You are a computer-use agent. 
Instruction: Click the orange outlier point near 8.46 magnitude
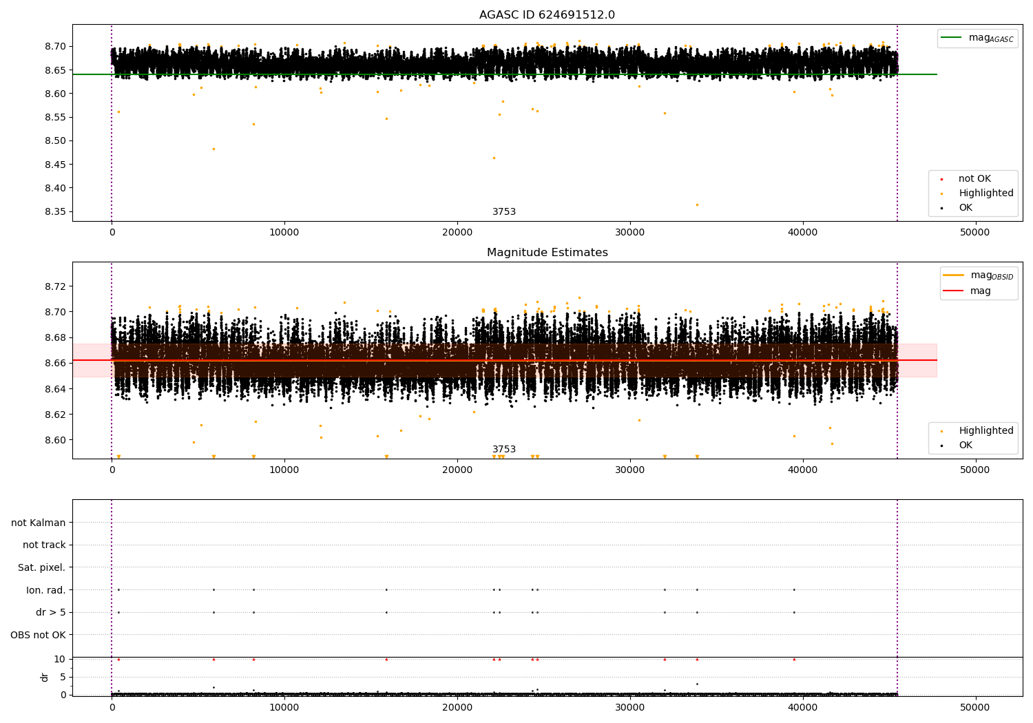coord(494,158)
